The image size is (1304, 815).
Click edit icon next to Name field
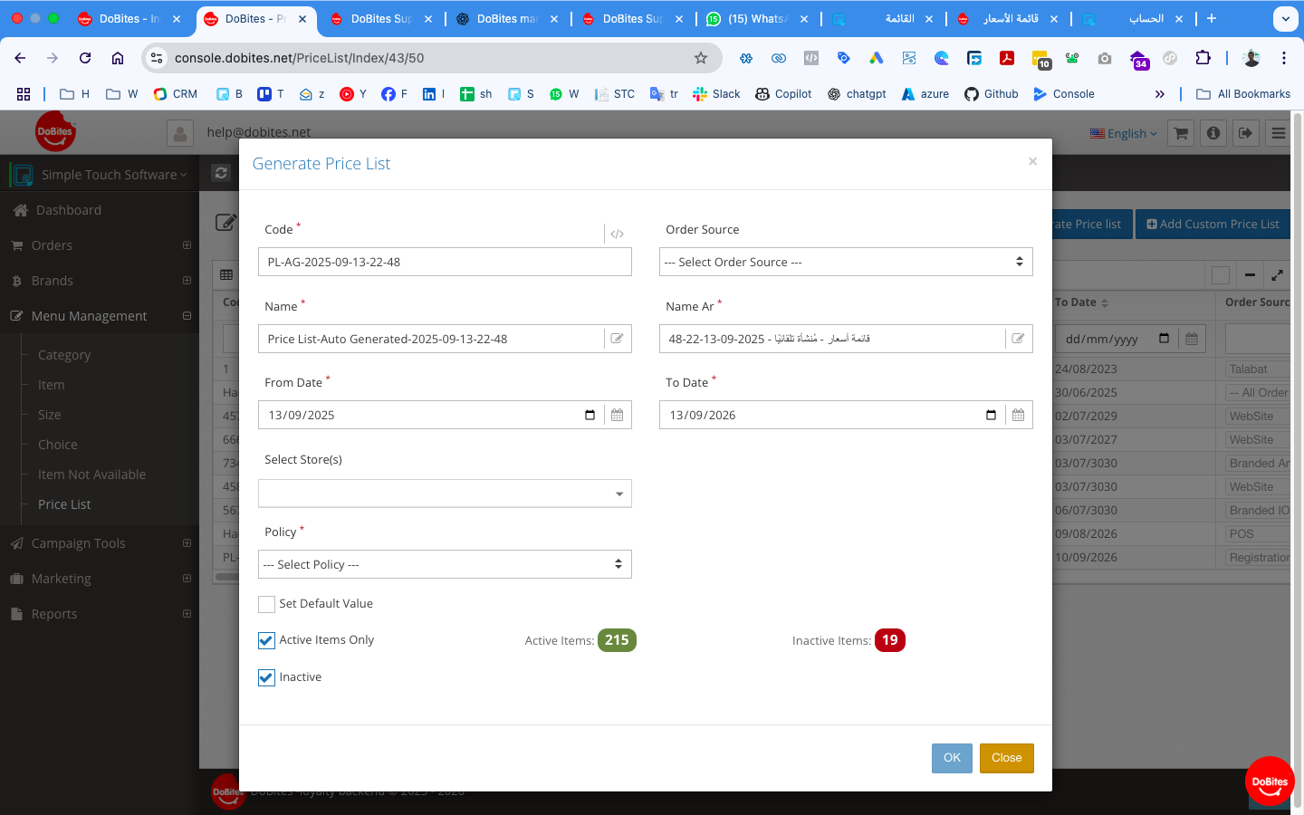click(x=617, y=339)
